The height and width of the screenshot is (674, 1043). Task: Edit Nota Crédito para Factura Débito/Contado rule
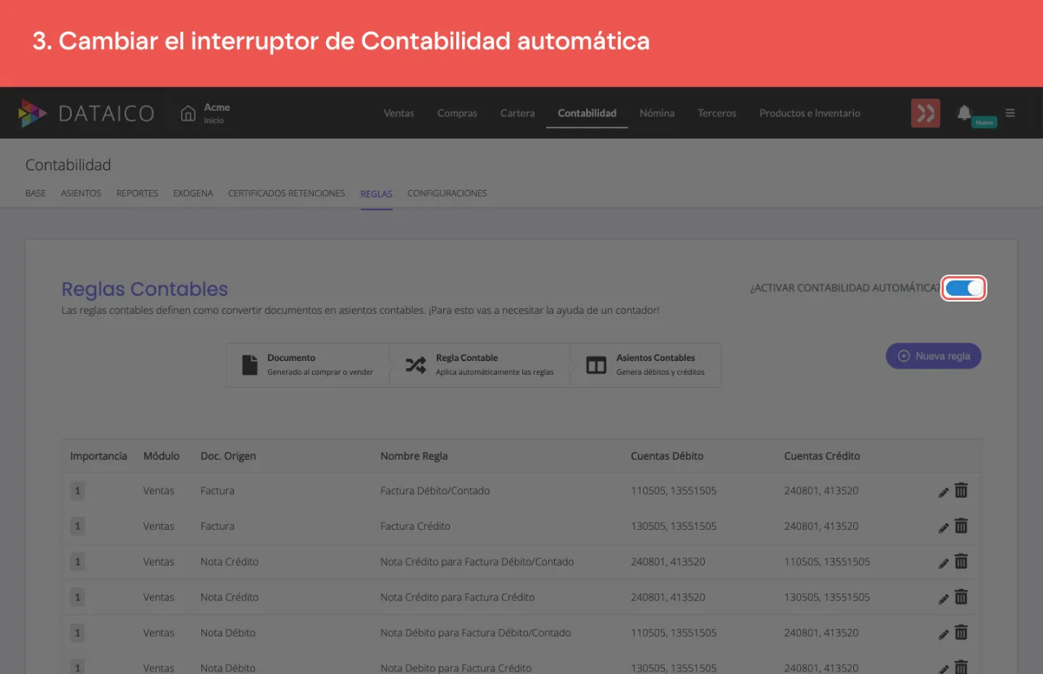tap(944, 562)
